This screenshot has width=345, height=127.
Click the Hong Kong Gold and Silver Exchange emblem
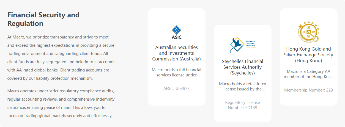tap(308, 33)
